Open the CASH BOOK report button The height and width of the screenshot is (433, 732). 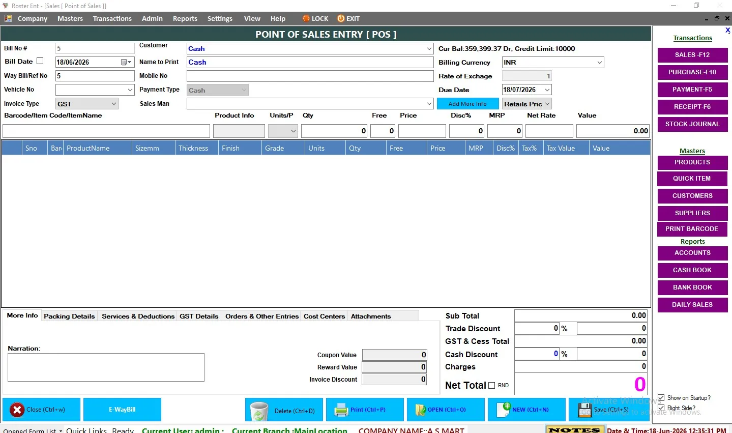692,270
